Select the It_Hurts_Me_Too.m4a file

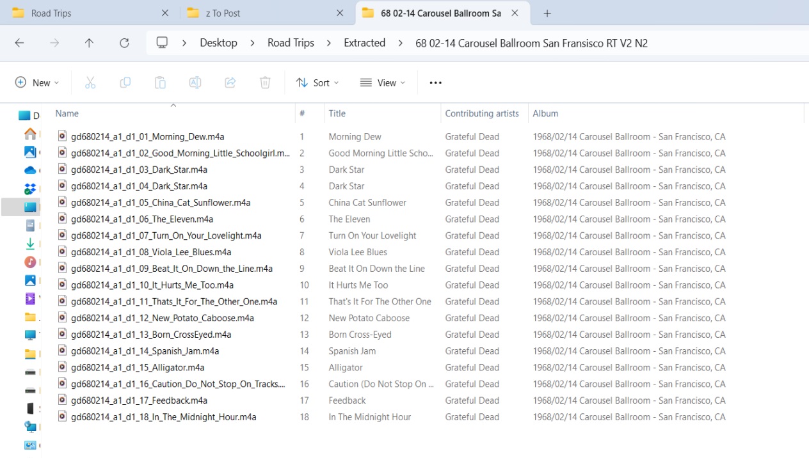(x=152, y=285)
